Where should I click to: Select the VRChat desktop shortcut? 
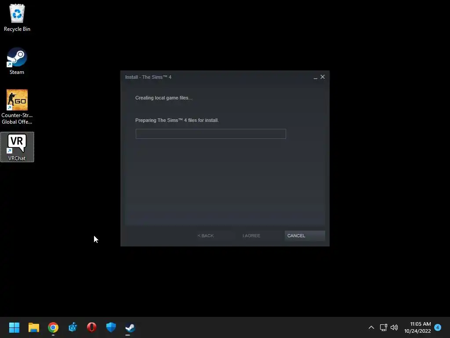coord(17,147)
